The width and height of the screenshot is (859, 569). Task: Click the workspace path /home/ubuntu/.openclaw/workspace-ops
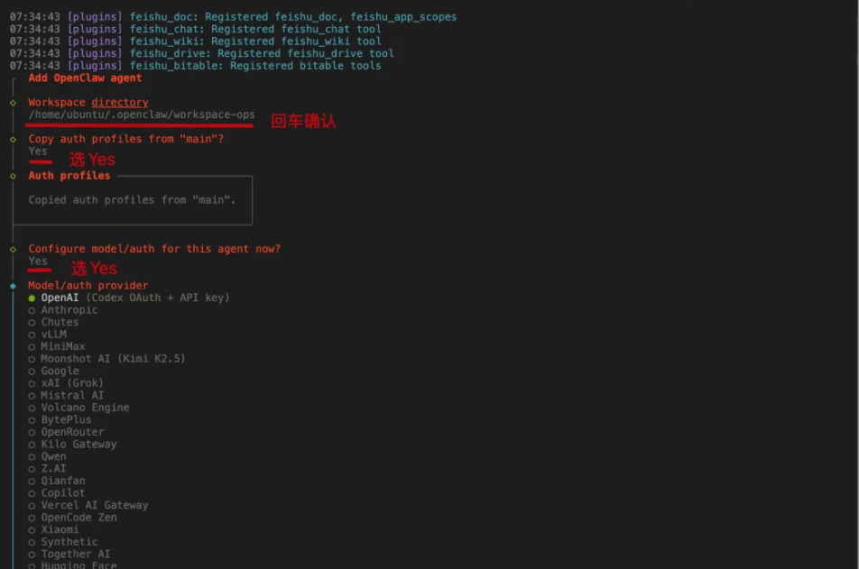(142, 115)
